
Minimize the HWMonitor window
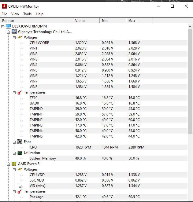coord(158,6)
